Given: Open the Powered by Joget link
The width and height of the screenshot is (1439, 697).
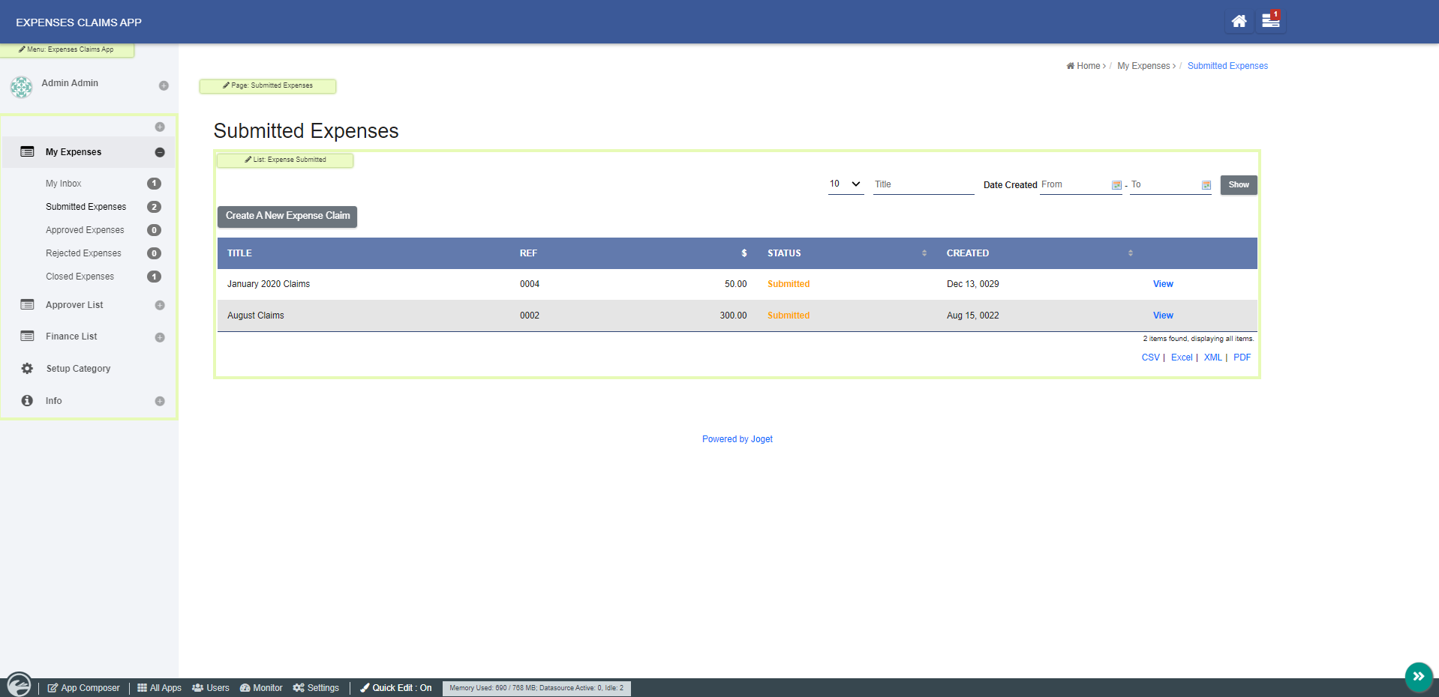Looking at the screenshot, I should 738,439.
